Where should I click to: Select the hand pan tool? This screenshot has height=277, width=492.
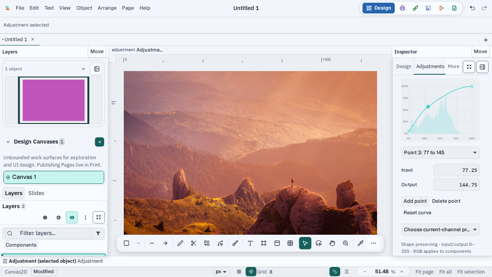[x=332, y=243]
